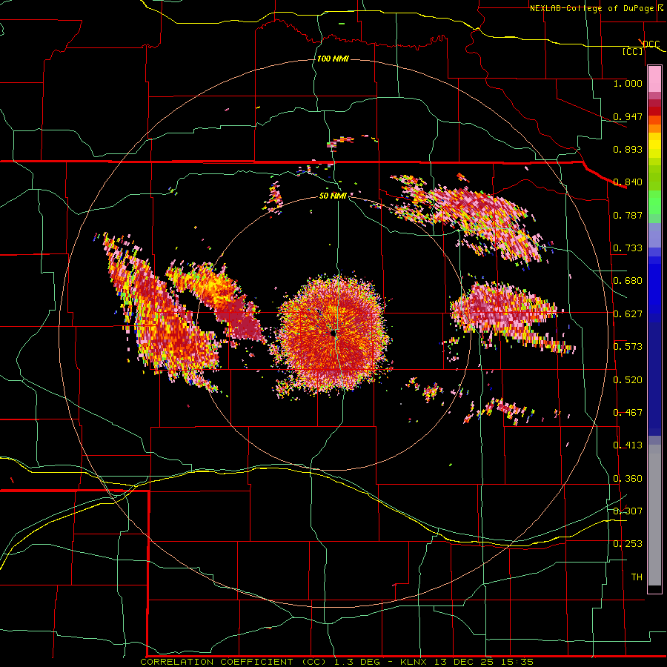Screen dimensions: 667x667
Task: Click the 15:35 timestamp in the caption
Action: [x=517, y=662]
